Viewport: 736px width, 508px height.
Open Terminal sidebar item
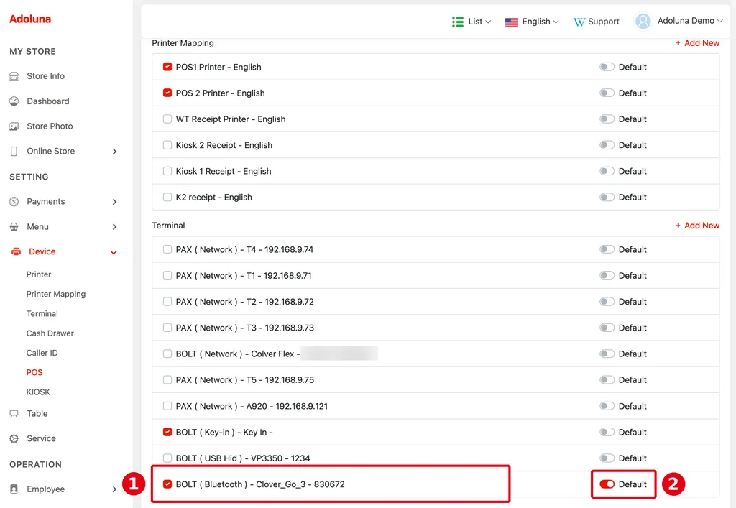(x=42, y=314)
